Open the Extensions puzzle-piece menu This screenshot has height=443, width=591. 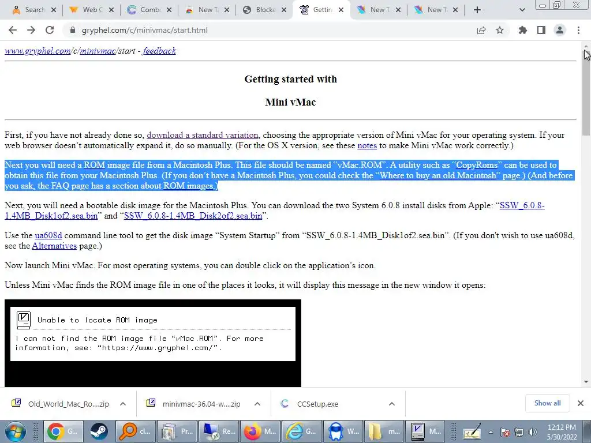(523, 30)
